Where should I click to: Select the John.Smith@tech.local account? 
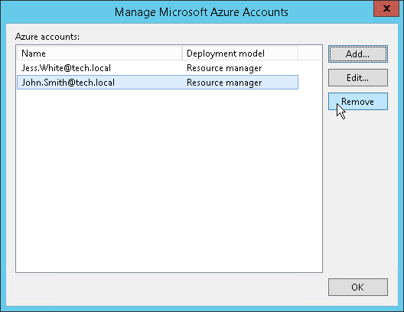tap(158, 83)
